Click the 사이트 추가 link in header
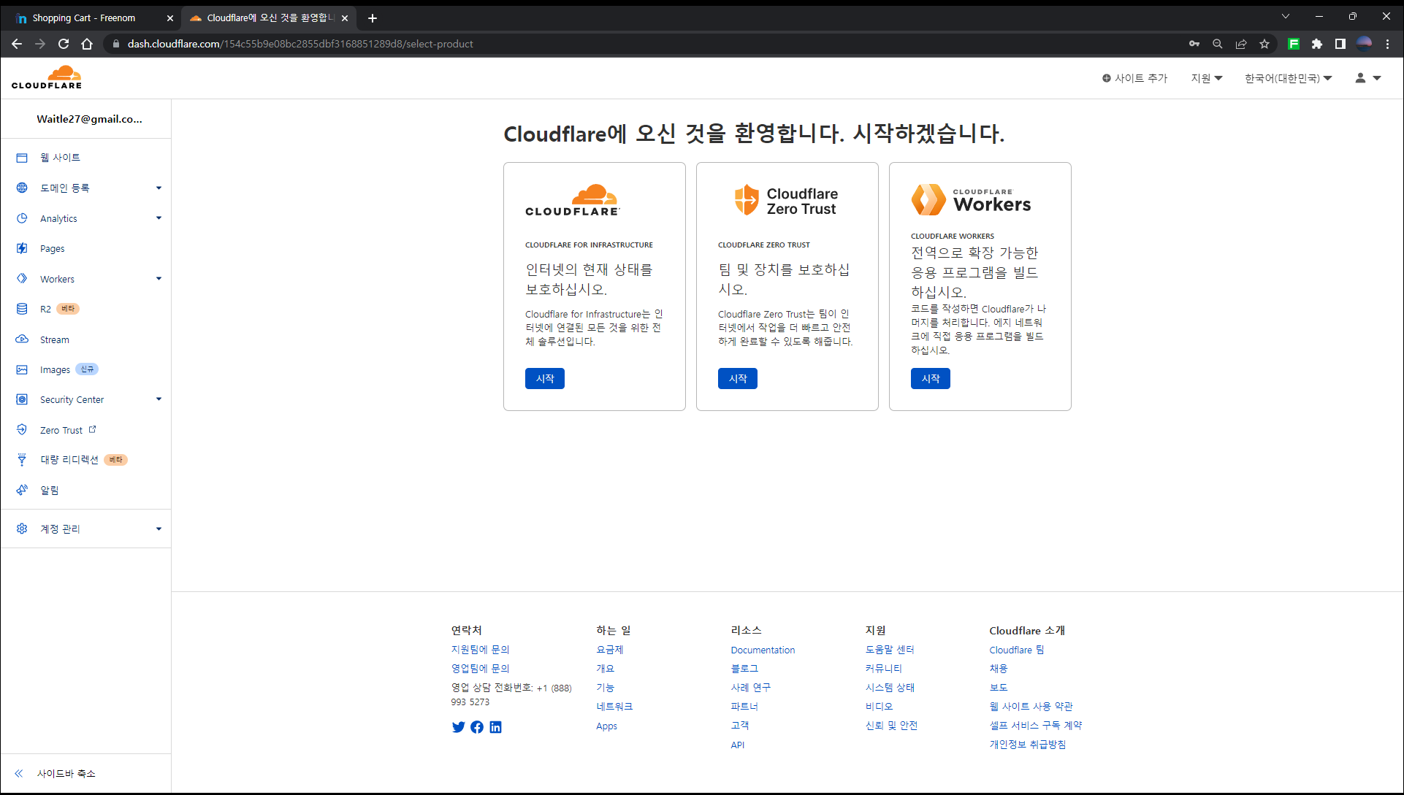 1134,78
